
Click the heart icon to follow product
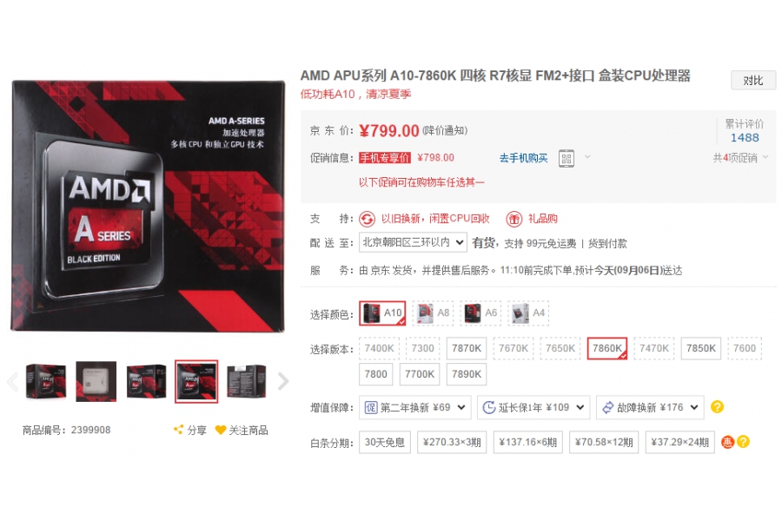221,430
